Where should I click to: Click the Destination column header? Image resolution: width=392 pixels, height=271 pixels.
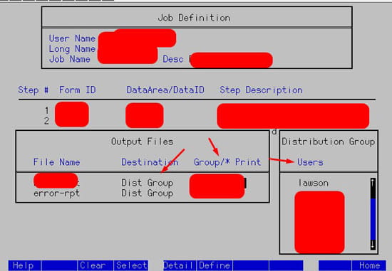point(150,162)
